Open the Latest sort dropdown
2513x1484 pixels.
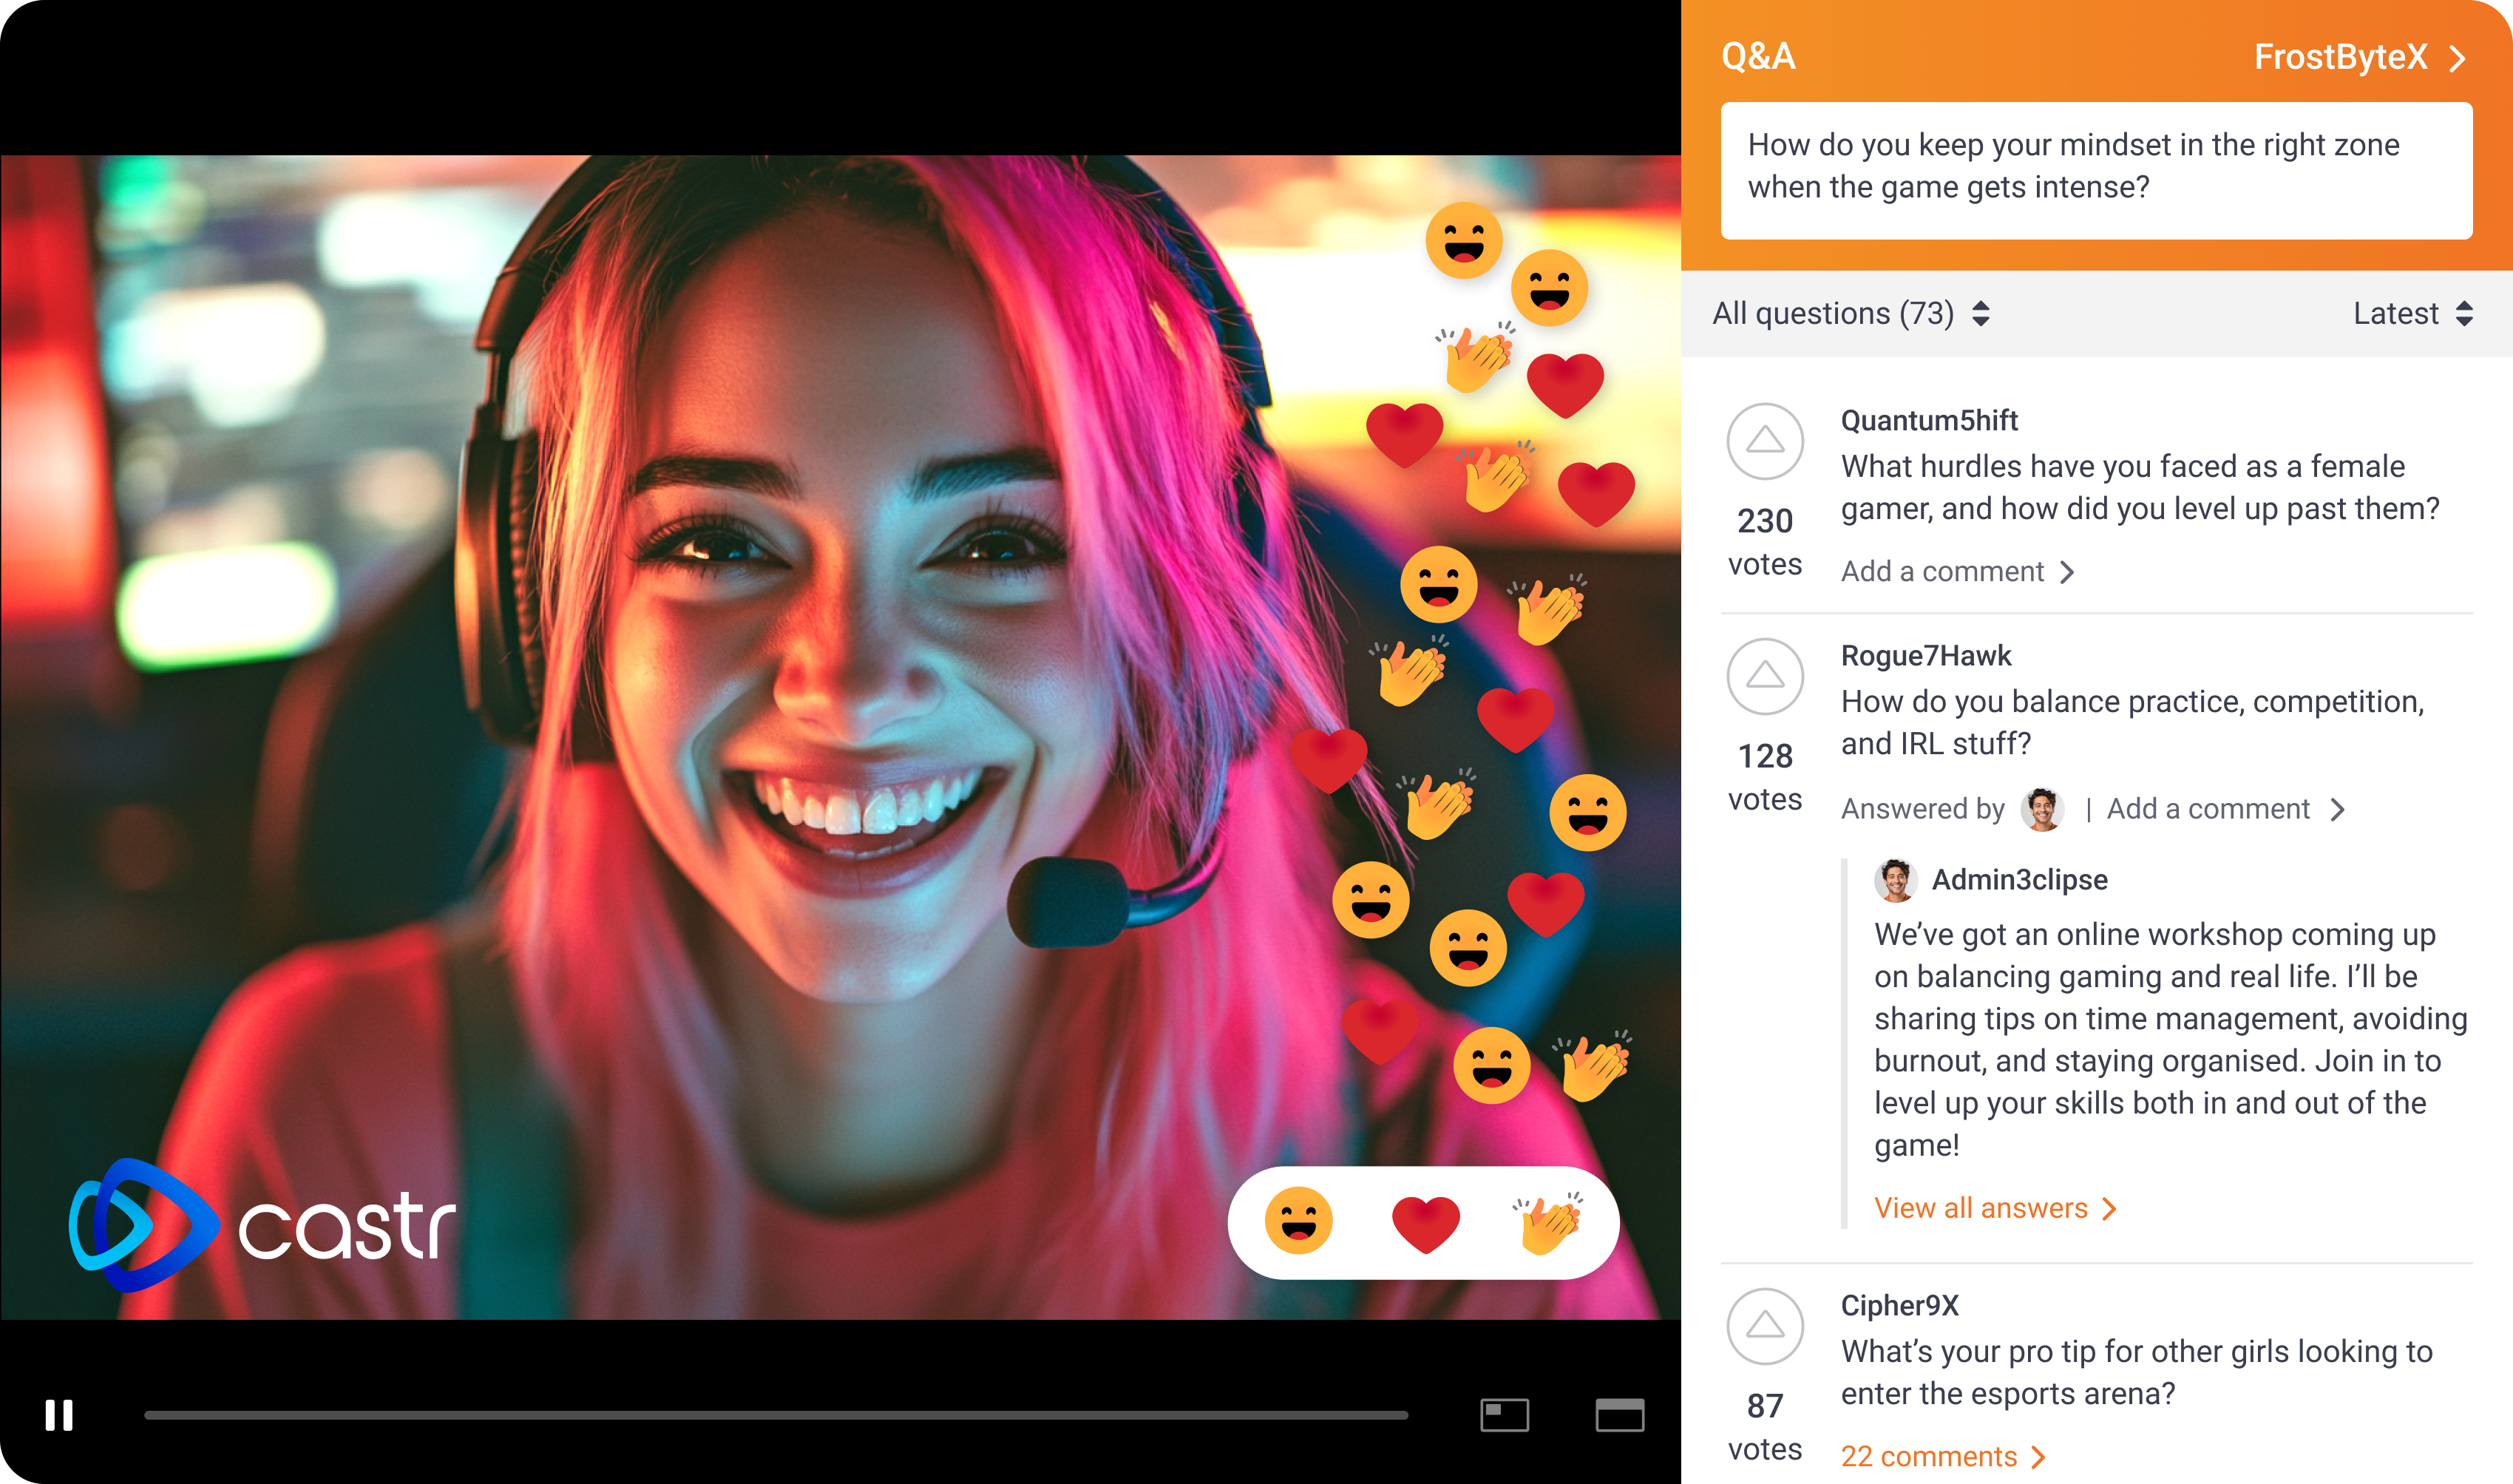[2413, 313]
